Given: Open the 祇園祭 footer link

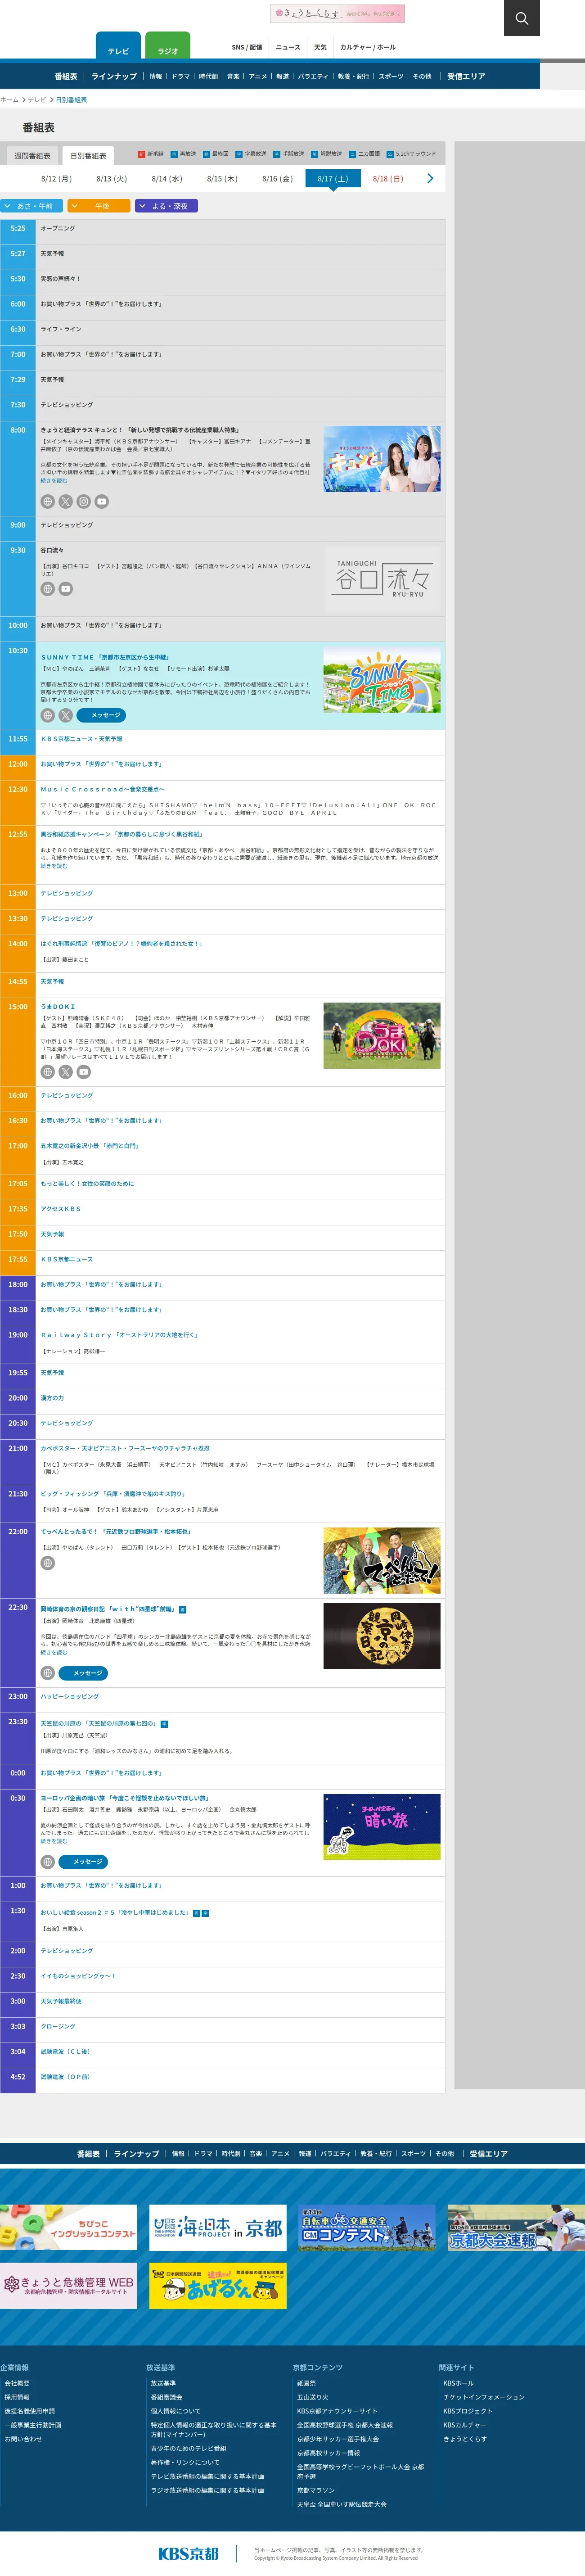Looking at the screenshot, I should click(x=306, y=2383).
